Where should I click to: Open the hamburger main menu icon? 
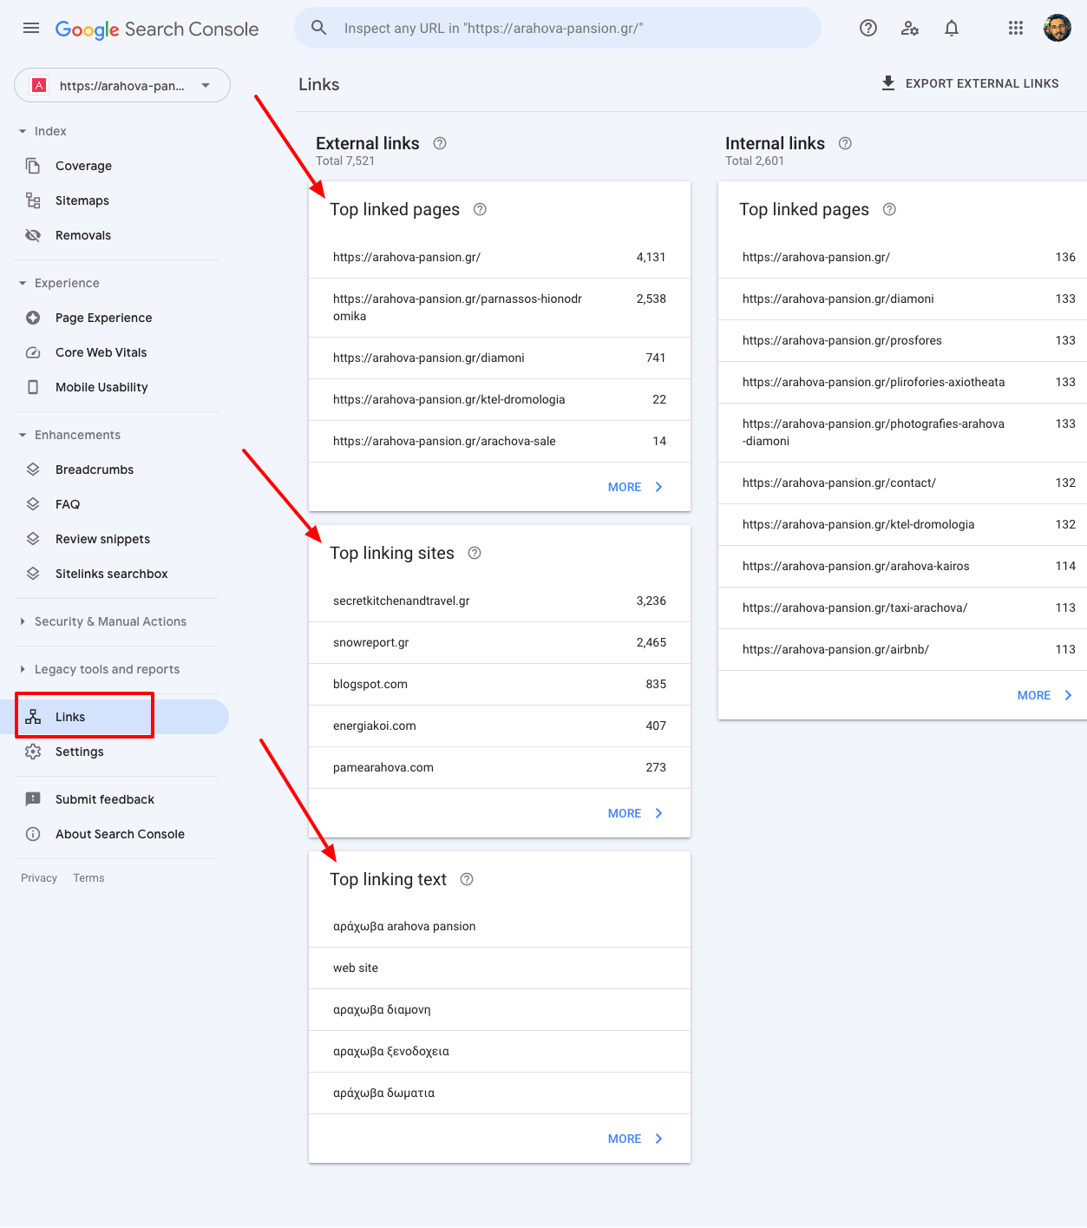coord(31,28)
